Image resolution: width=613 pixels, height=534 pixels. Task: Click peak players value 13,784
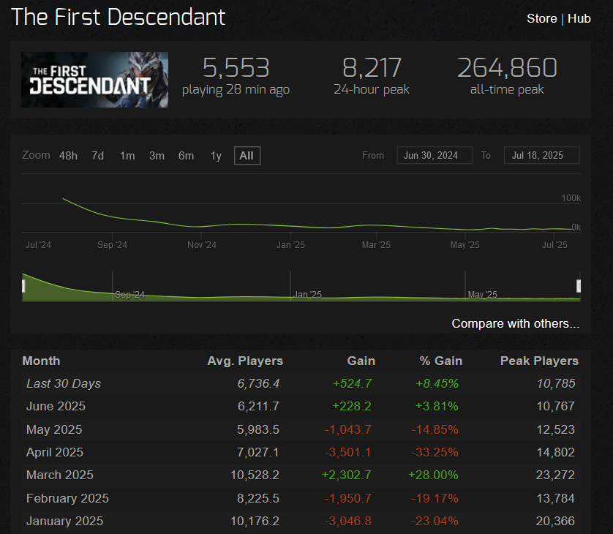[x=555, y=498]
